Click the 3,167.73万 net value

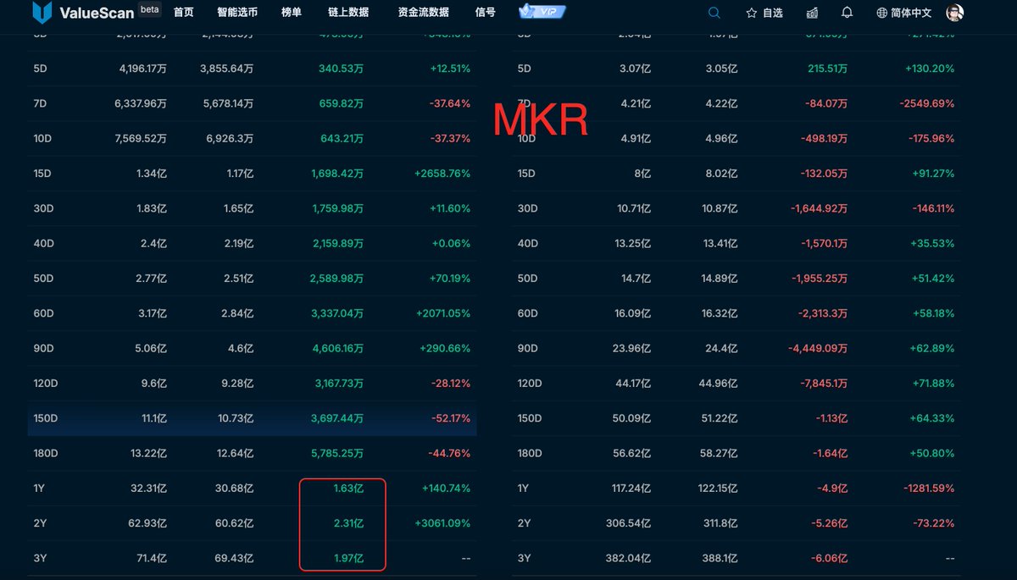[338, 384]
